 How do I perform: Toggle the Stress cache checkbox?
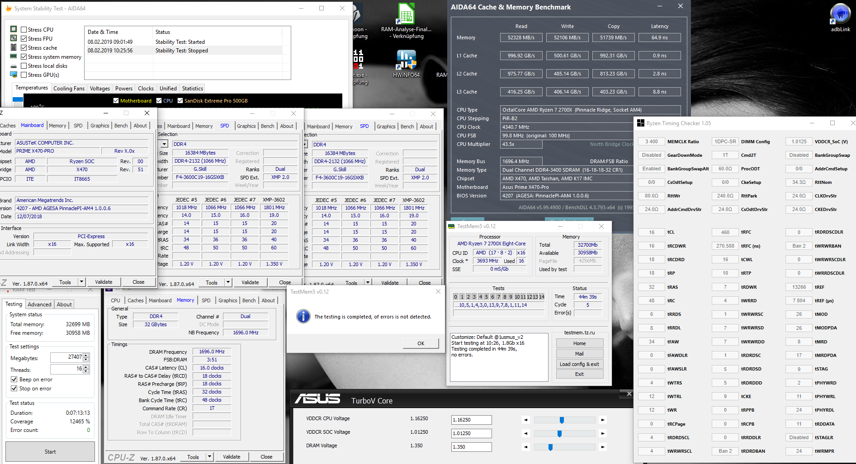[x=24, y=48]
